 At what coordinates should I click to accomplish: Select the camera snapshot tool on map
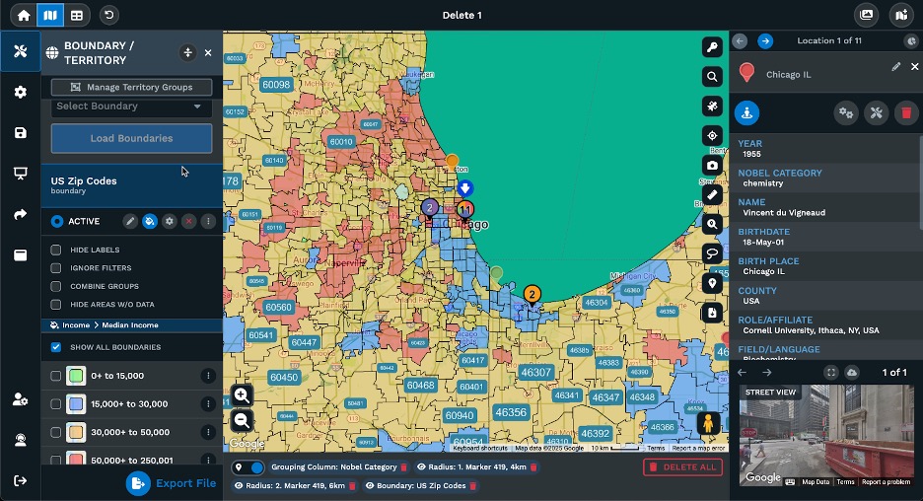(712, 166)
